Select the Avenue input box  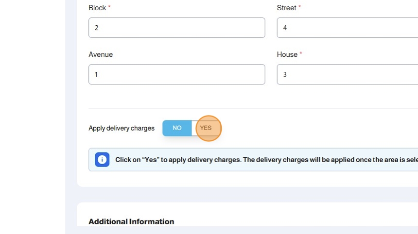(x=176, y=75)
